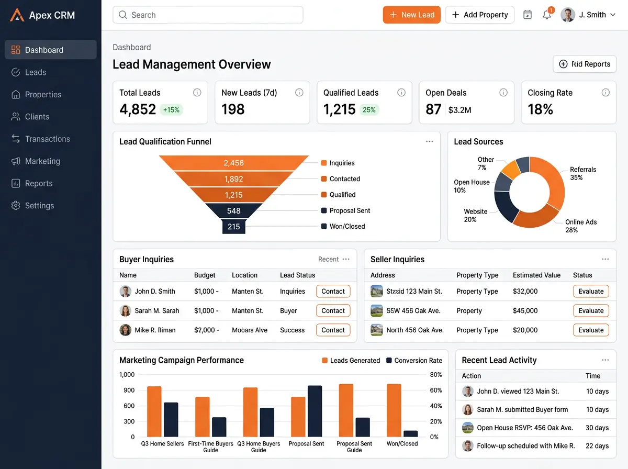Click the Reports chart icon in sidebar
Screen dimensions: 628x469
point(16,183)
